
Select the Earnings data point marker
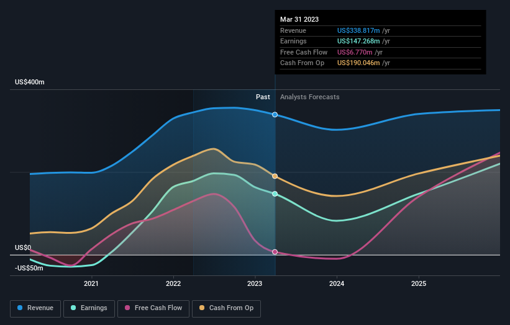point(275,194)
